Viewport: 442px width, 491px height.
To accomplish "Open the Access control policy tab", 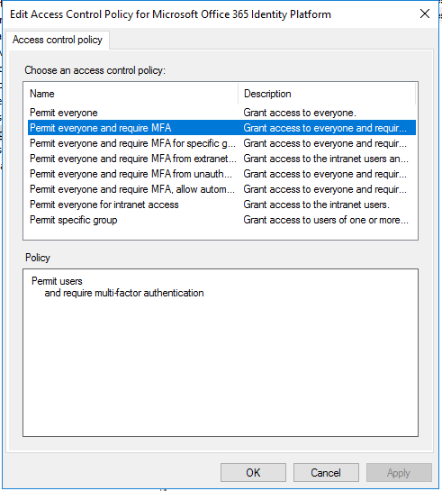I will click(x=58, y=40).
